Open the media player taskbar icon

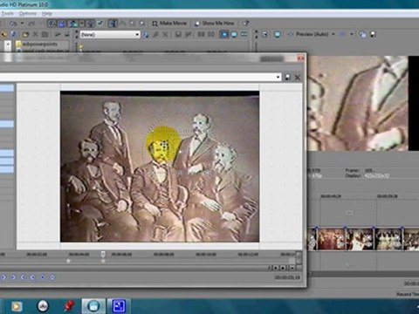click(17, 306)
